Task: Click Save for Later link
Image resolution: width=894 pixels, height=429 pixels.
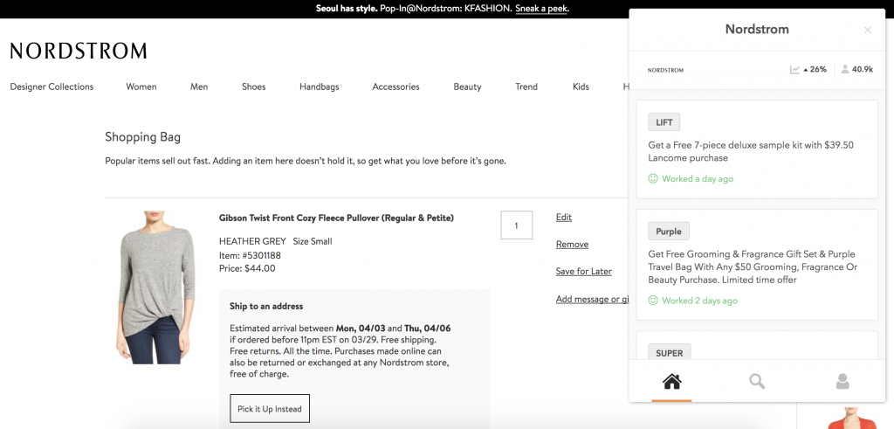Action: pos(584,271)
